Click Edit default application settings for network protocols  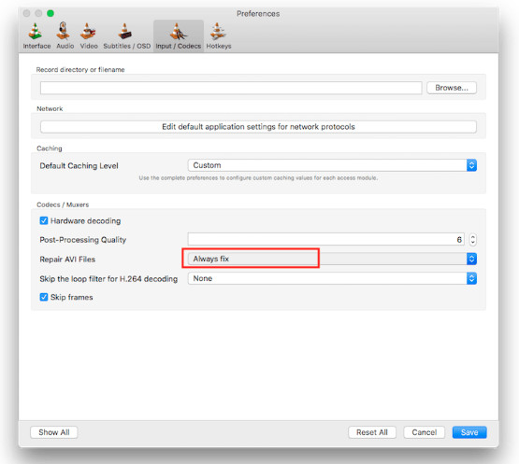click(258, 127)
